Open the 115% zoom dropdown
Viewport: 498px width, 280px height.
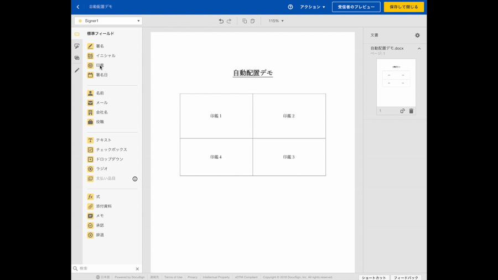276,20
